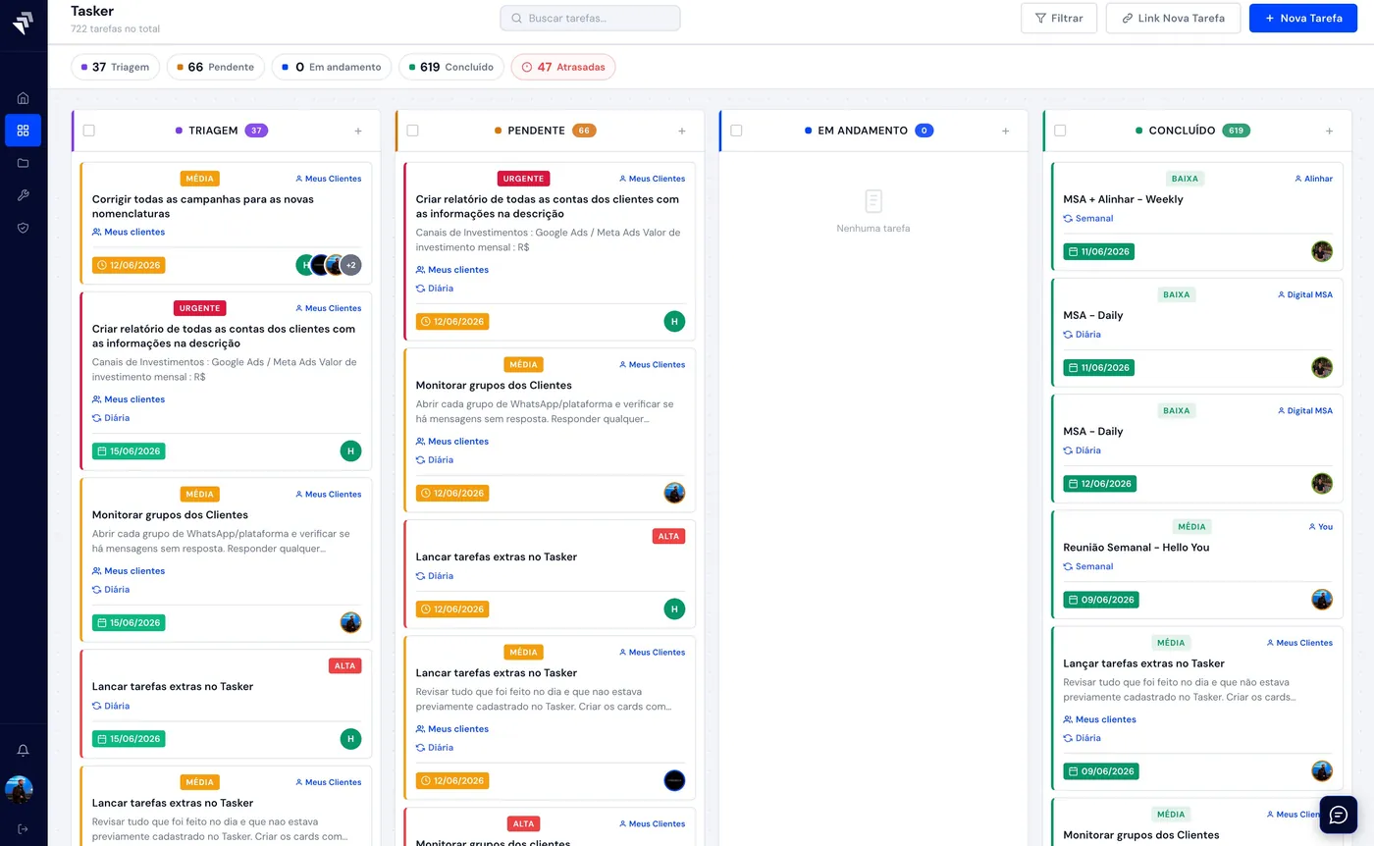The width and height of the screenshot is (1374, 846).
Task: Click the H avatar on the first PENDENTE card
Action: pos(674,321)
